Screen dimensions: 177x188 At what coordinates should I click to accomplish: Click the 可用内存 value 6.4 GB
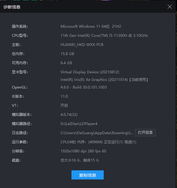point(66,63)
